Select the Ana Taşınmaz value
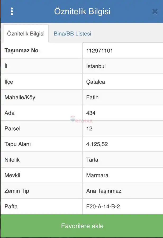 tap(104, 191)
